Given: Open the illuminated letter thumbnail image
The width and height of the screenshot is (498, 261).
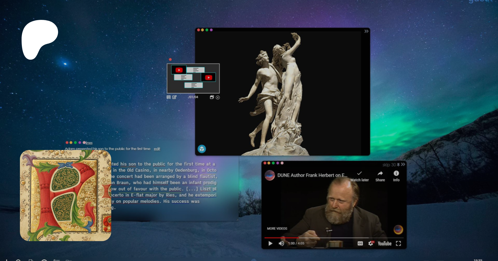Looking at the screenshot, I should pos(66,196).
